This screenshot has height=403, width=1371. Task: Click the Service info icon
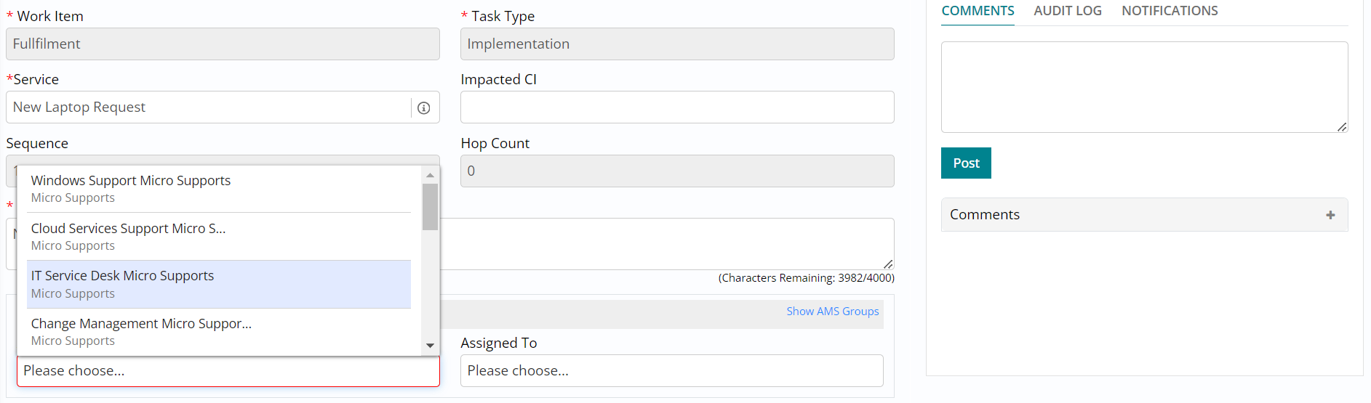(424, 108)
